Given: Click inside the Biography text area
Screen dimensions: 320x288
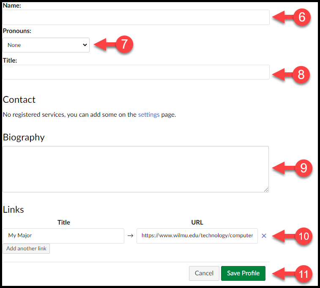Looking at the screenshot, I should click(x=136, y=169).
